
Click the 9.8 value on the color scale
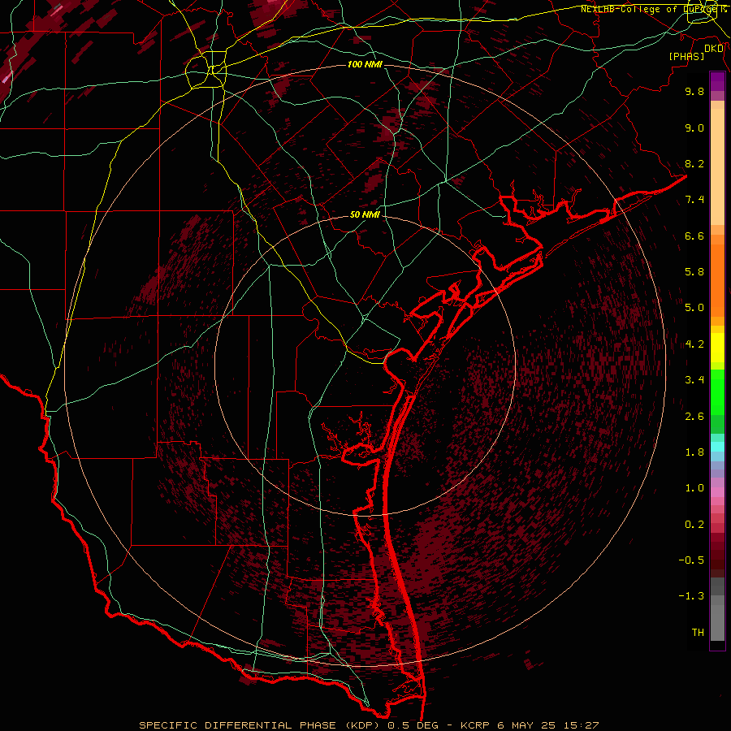694,91
